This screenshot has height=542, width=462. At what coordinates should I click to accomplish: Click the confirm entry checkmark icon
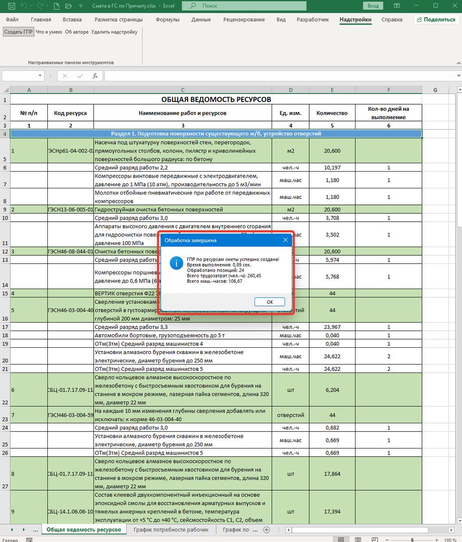click(80, 76)
